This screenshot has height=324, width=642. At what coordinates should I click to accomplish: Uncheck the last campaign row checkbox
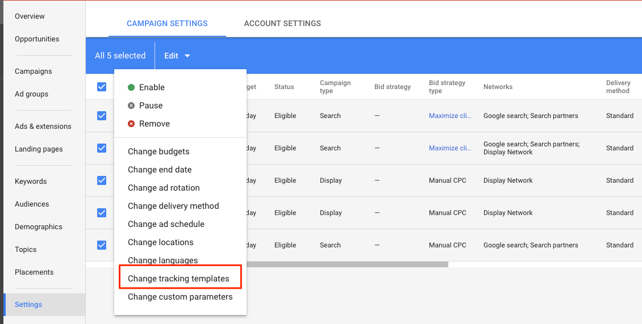click(102, 245)
